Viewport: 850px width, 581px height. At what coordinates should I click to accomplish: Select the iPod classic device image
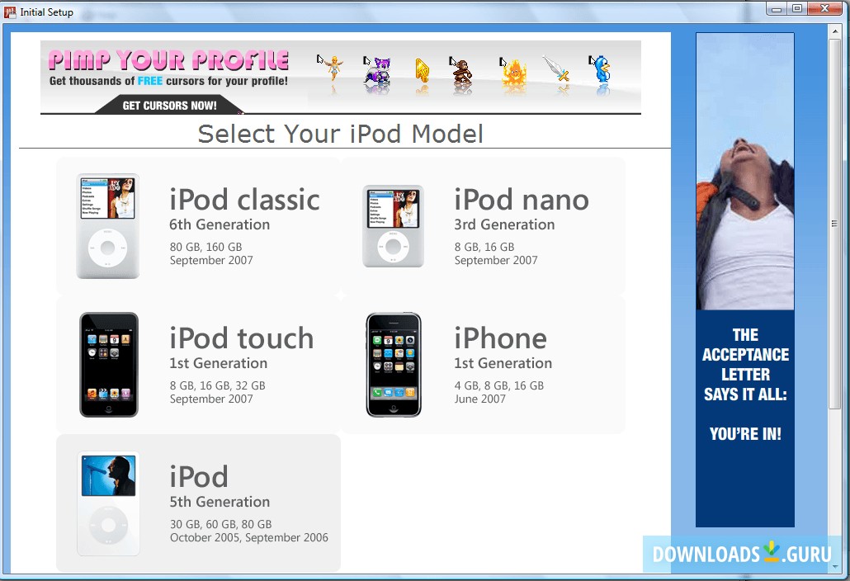(108, 226)
